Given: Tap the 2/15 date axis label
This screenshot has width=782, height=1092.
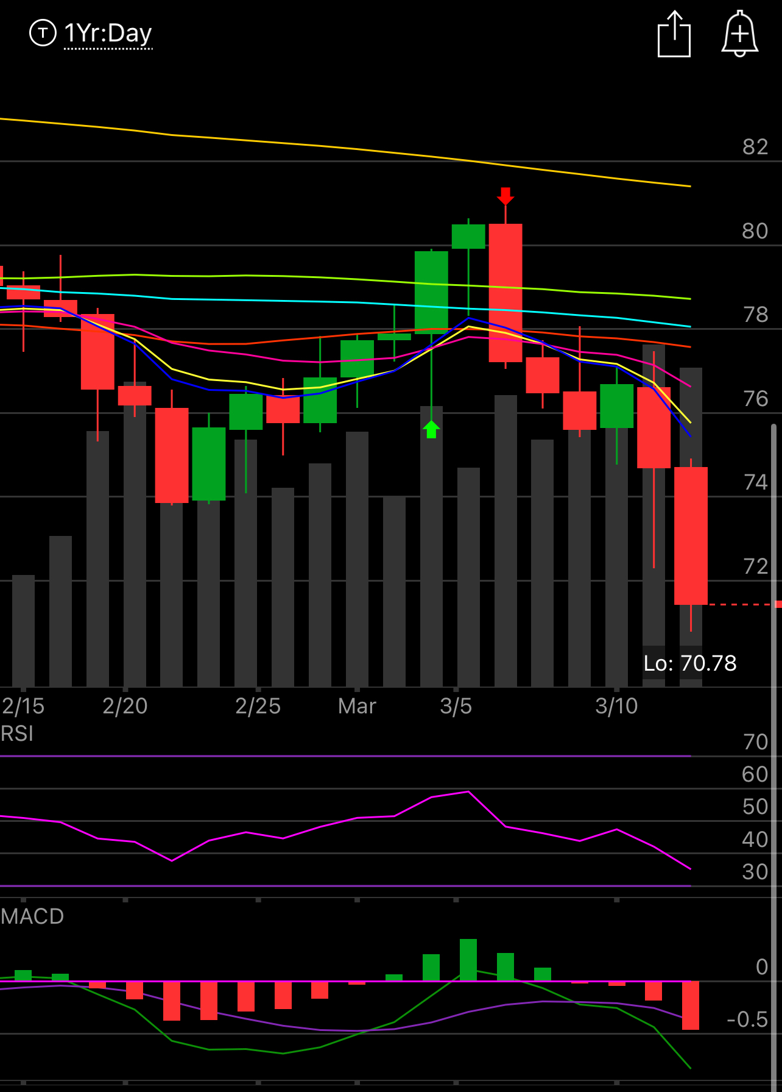Looking at the screenshot, I should (x=23, y=706).
